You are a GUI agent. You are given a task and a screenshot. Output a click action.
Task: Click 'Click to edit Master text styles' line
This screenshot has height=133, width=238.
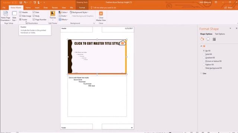[x=79, y=78]
